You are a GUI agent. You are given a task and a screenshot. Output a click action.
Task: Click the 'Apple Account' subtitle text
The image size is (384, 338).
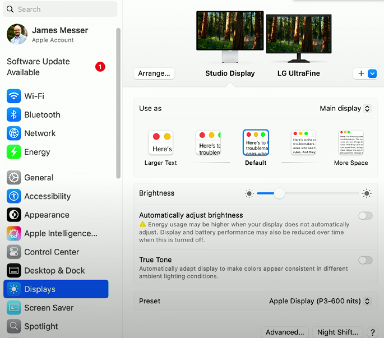(53, 40)
